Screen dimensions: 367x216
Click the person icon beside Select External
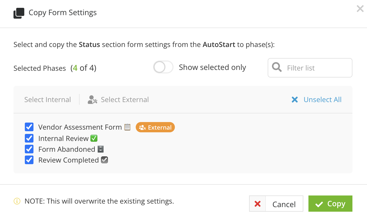(x=92, y=100)
